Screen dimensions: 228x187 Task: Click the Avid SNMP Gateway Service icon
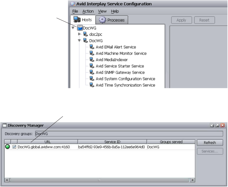click(92, 72)
